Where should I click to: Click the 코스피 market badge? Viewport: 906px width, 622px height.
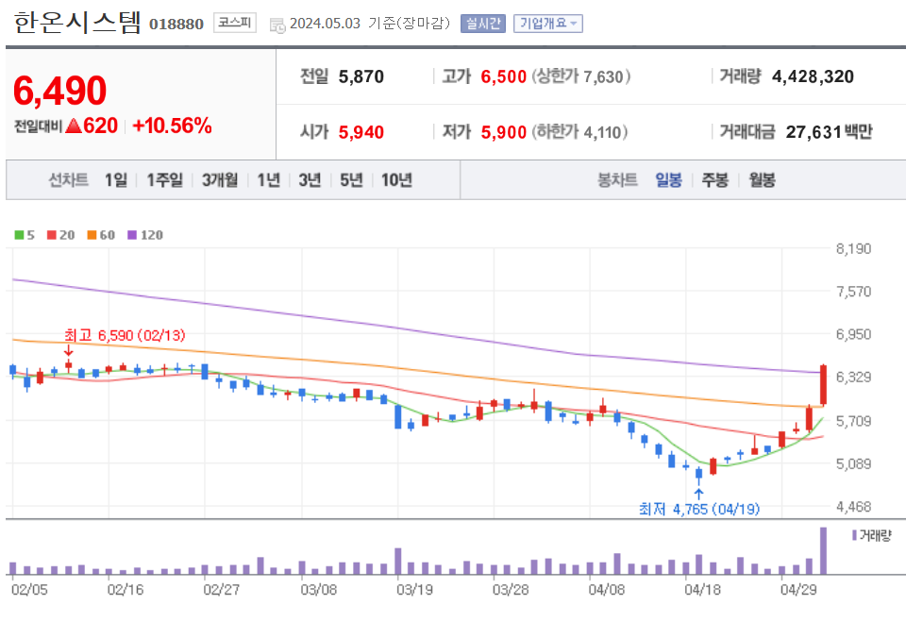pos(235,23)
